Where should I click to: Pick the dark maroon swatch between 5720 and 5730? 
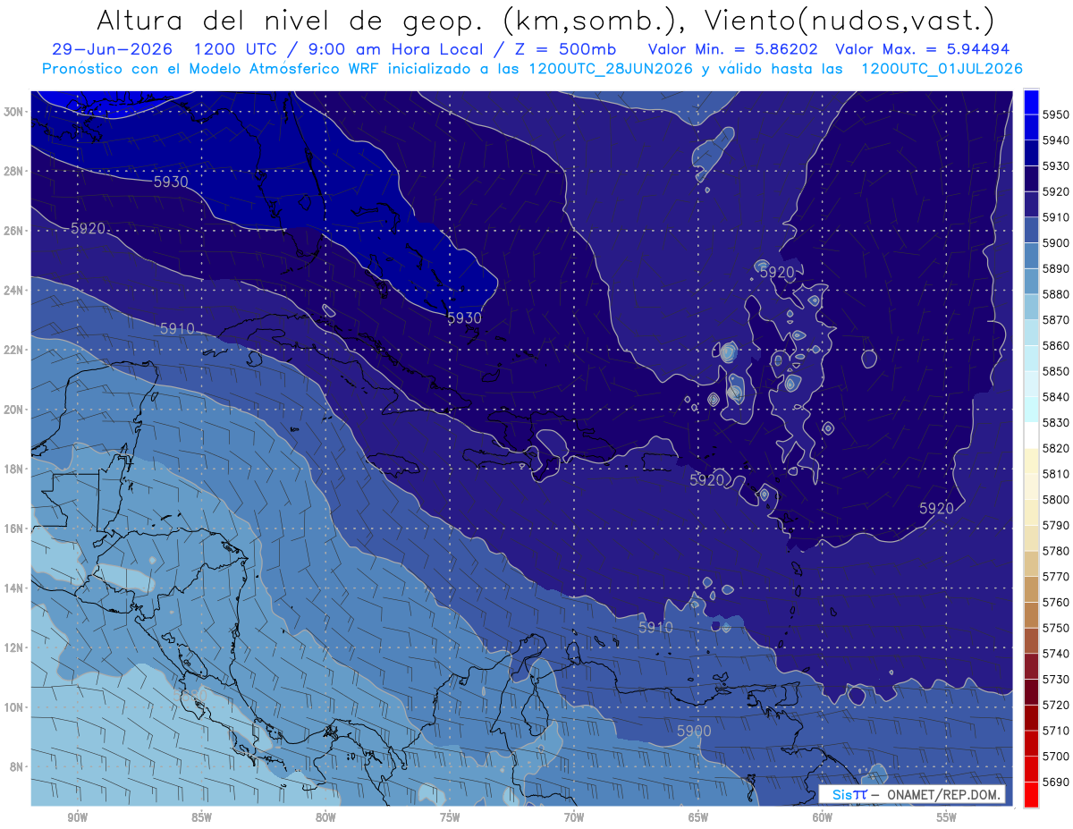click(1031, 692)
